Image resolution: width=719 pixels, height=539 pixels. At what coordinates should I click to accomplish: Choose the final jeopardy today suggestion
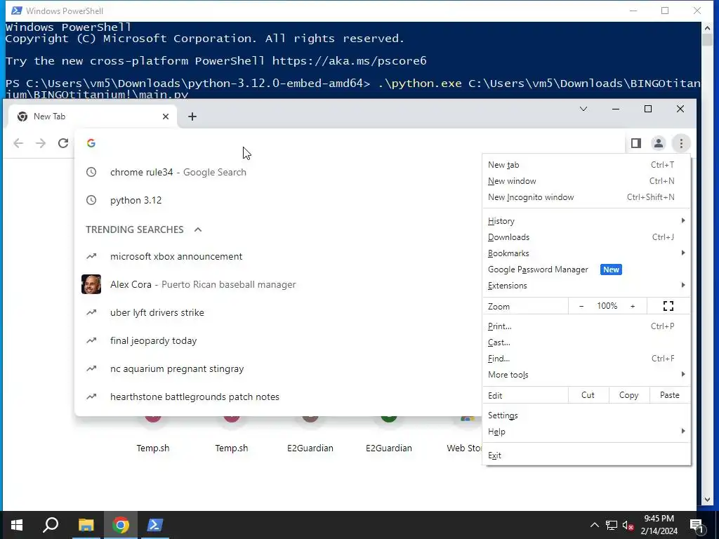(x=278, y=340)
